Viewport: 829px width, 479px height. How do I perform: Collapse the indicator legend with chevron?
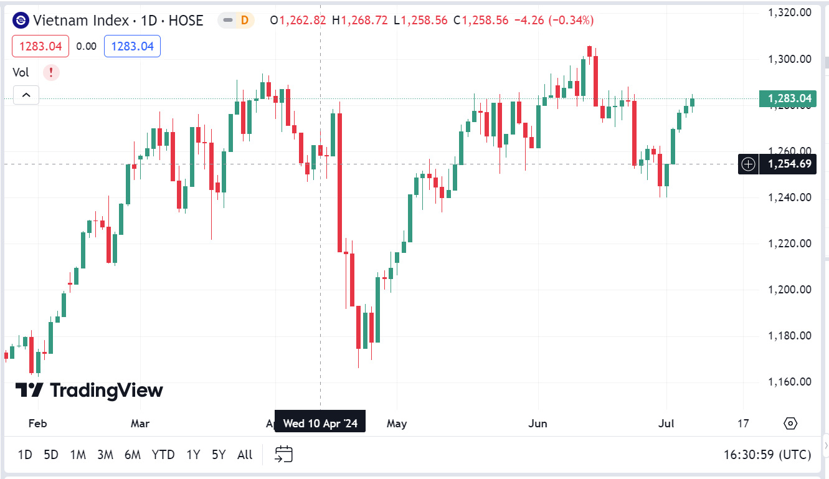(26, 95)
